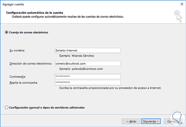
Task: Click the Repita la contraseña password field
Action: (x=87, y=82)
